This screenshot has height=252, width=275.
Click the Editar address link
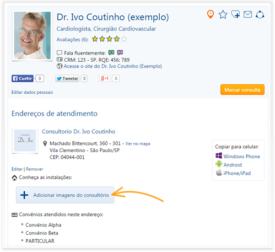click(17, 169)
